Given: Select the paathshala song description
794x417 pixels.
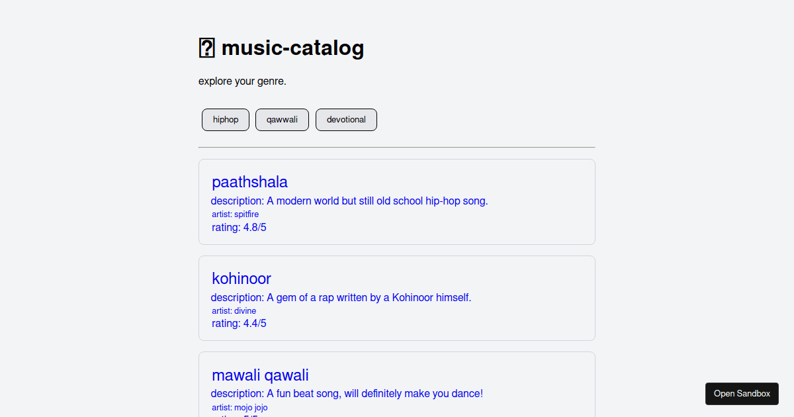Looking at the screenshot, I should [349, 201].
